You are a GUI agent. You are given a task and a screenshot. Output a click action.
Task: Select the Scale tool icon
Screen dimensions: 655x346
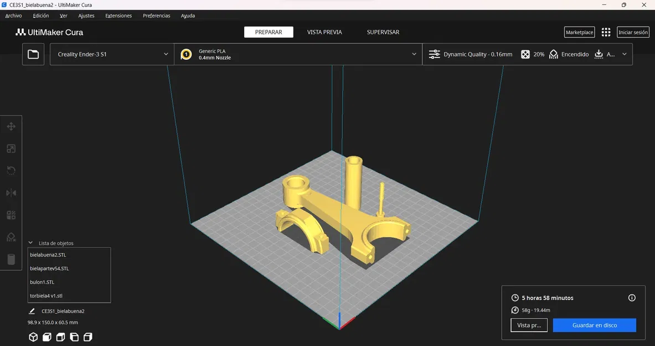[x=11, y=149]
